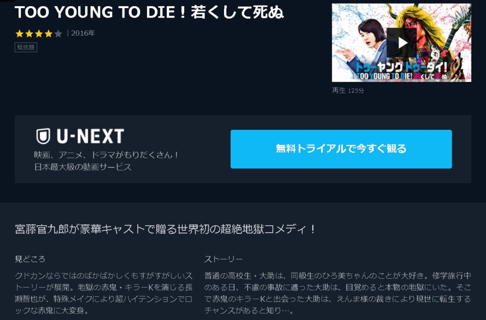Select the second gold rating star
The image size is (486, 320).
pyautogui.click(x=29, y=34)
